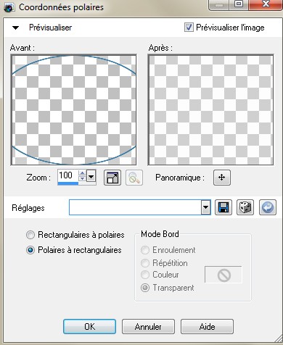Click the fit image to window icon

pyautogui.click(x=112, y=178)
